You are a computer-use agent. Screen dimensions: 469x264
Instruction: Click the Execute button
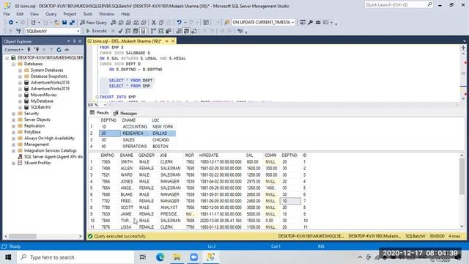click(x=96, y=31)
